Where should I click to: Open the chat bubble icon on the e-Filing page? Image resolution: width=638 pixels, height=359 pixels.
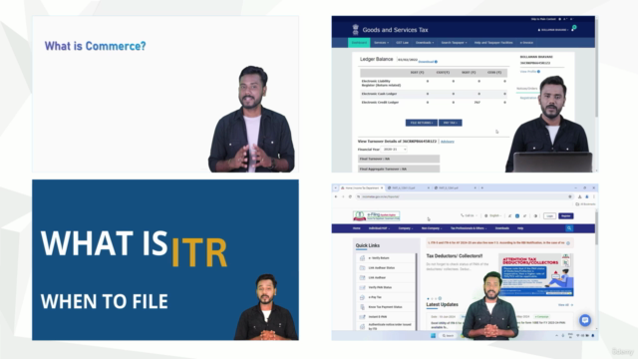click(x=585, y=320)
